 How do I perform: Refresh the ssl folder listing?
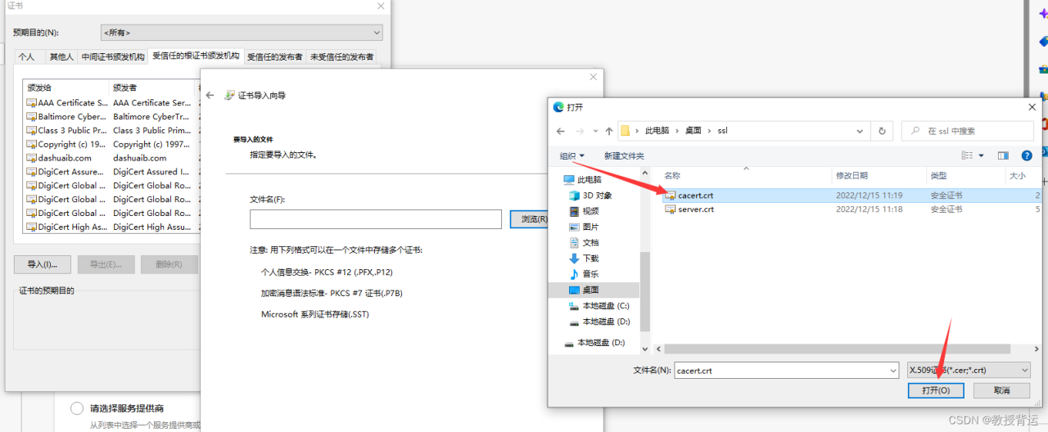click(882, 131)
